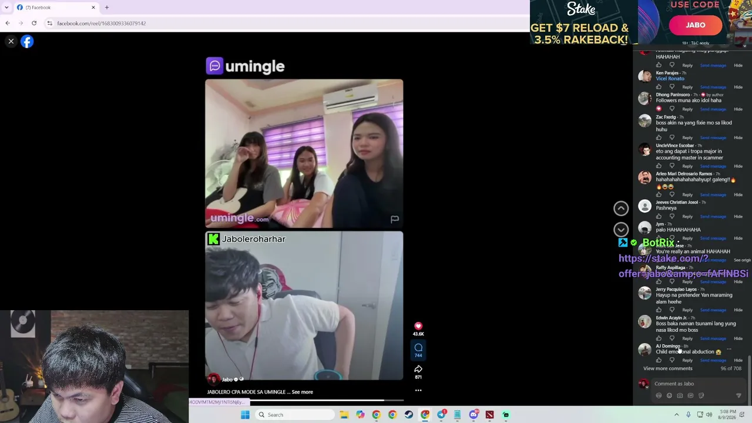Open a new browser tab

pyautogui.click(x=106, y=7)
